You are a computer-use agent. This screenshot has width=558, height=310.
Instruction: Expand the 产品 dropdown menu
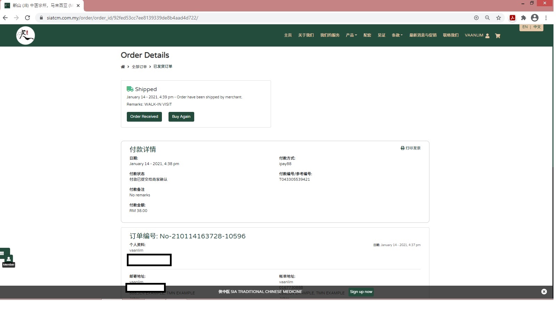[351, 35]
